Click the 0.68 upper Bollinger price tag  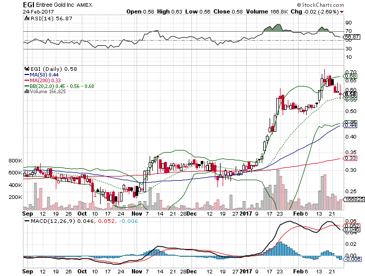pyautogui.click(x=350, y=76)
